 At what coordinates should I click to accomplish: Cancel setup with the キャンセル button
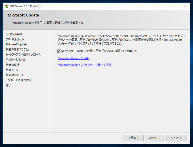click(176, 138)
